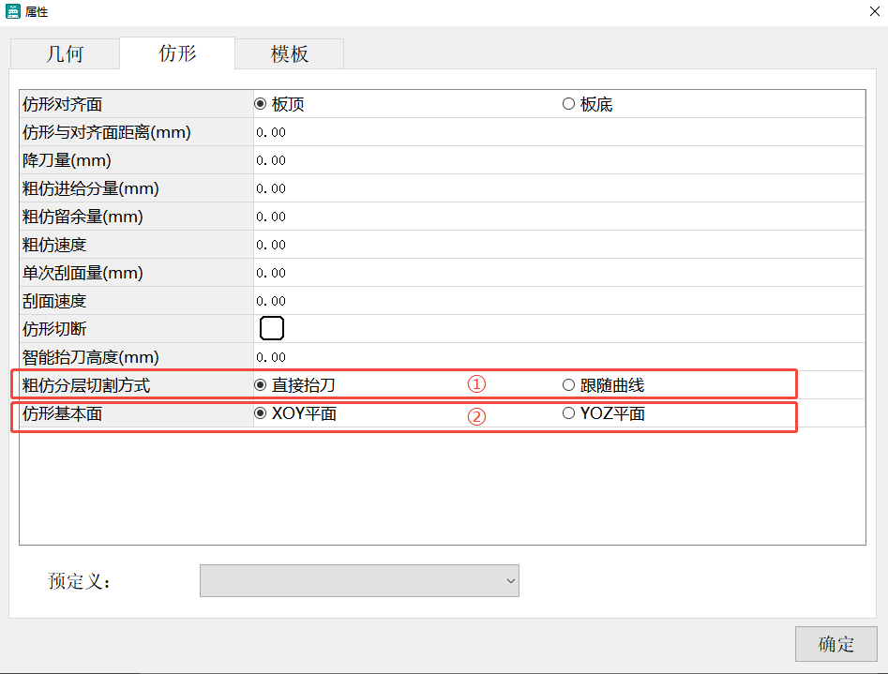Edit 仿形与对齐面距离 value field
Viewport: 888px width, 674px height.
[x=558, y=132]
